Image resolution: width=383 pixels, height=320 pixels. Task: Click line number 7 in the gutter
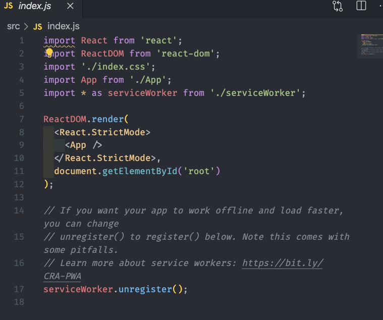[21, 119]
